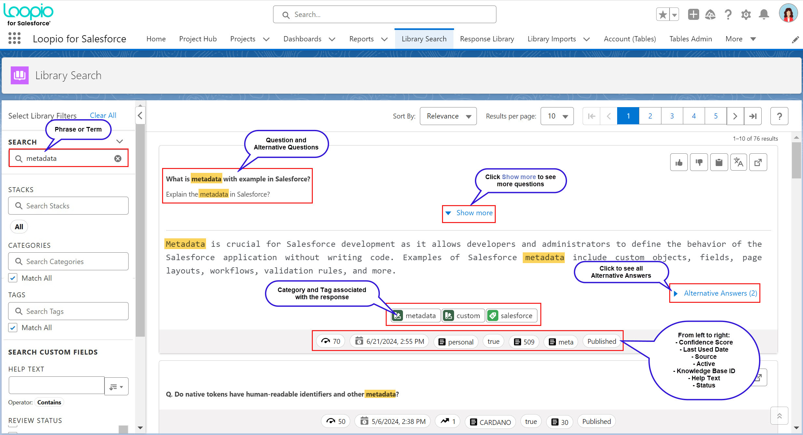Viewport: 803px width, 435px height.
Task: Click the Contains operator pill
Action: pos(49,402)
